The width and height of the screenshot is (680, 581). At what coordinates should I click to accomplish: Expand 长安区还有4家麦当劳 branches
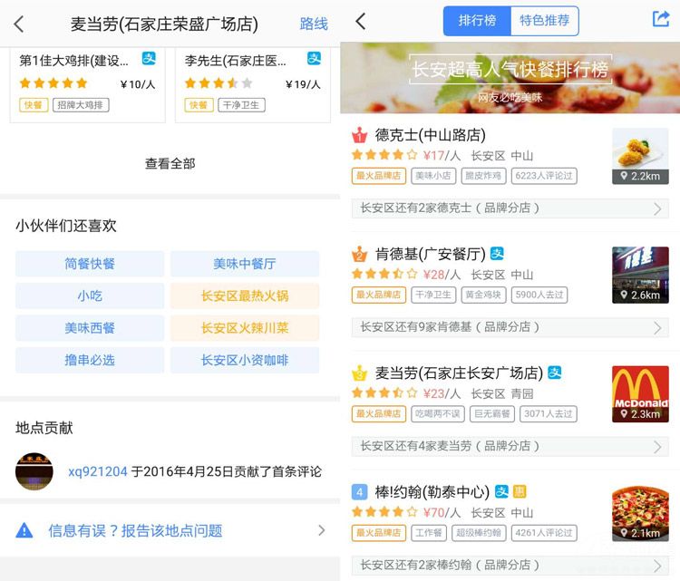point(510,446)
